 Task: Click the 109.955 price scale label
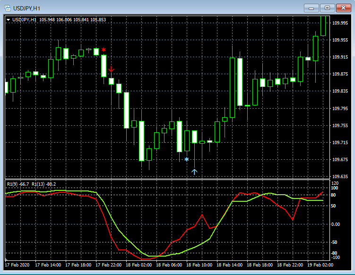(340, 40)
